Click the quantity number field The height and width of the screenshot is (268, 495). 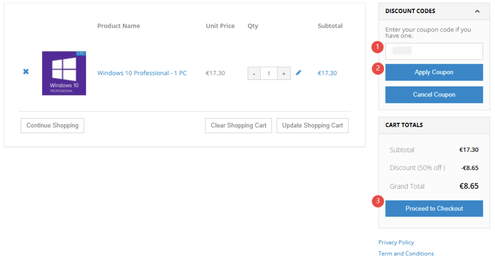coord(269,74)
